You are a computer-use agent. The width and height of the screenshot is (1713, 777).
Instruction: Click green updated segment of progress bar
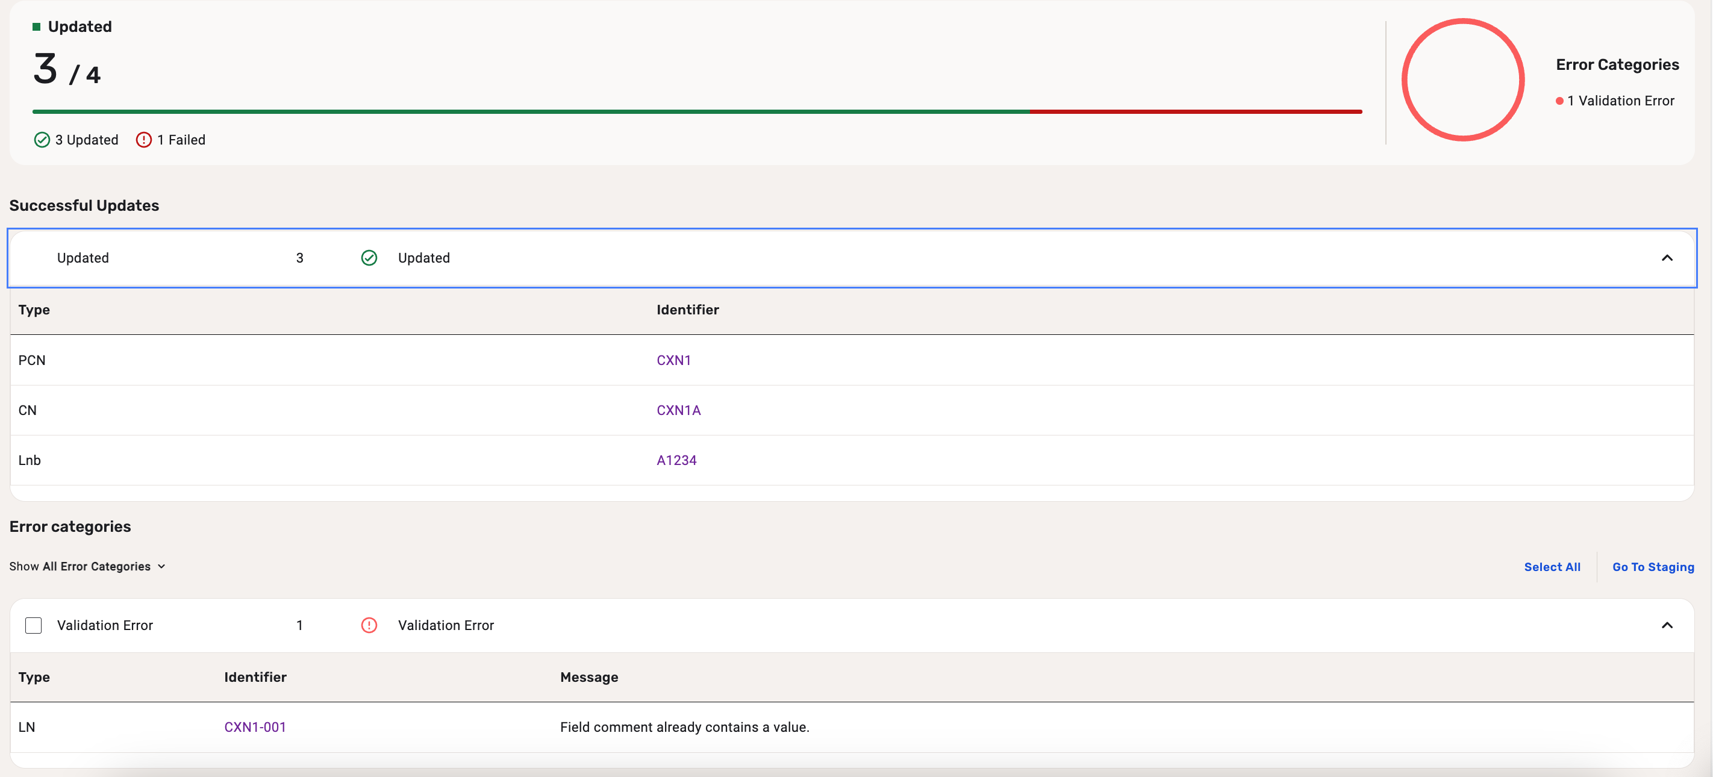point(531,112)
